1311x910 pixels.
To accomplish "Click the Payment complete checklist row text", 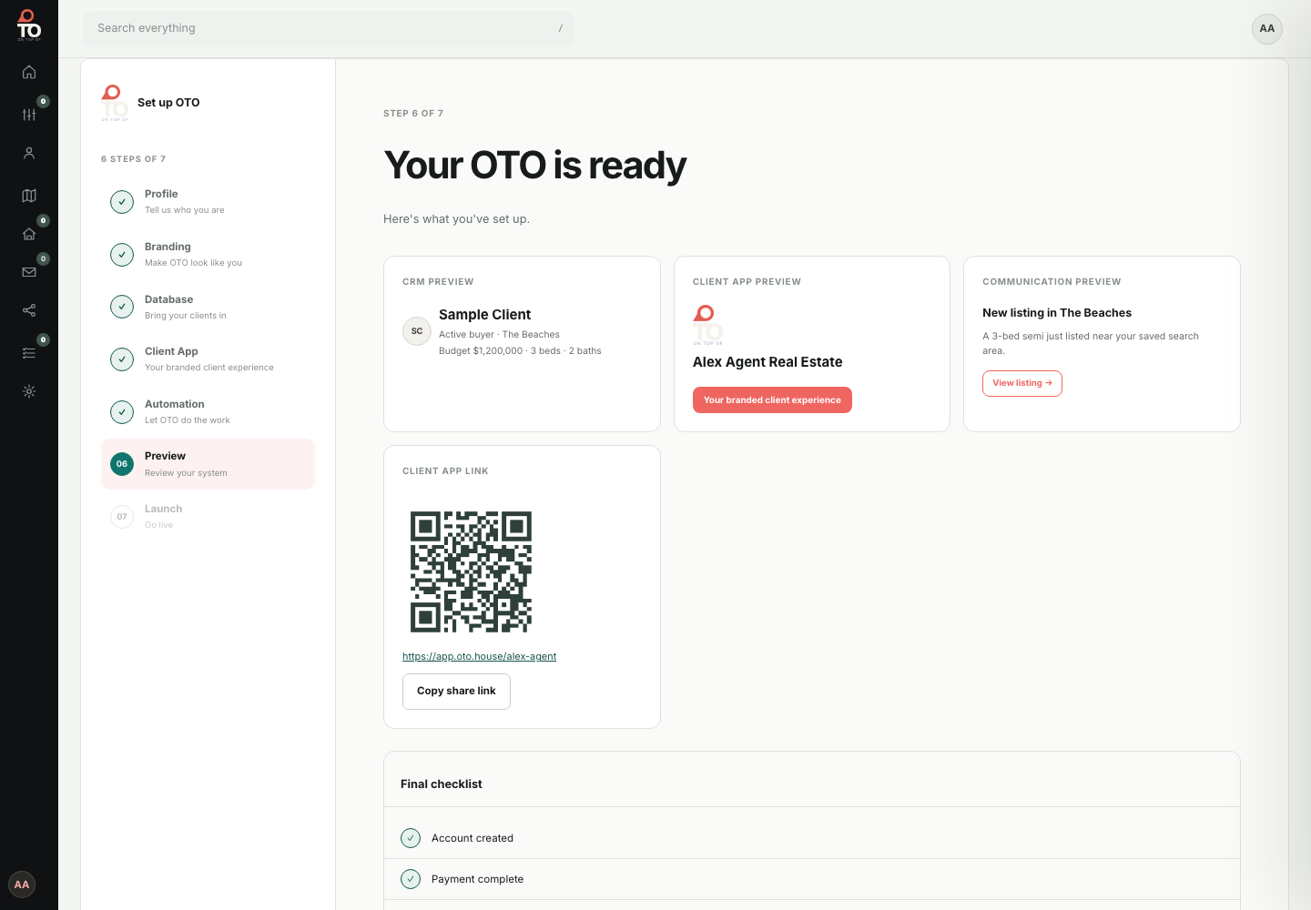I will coord(477,879).
